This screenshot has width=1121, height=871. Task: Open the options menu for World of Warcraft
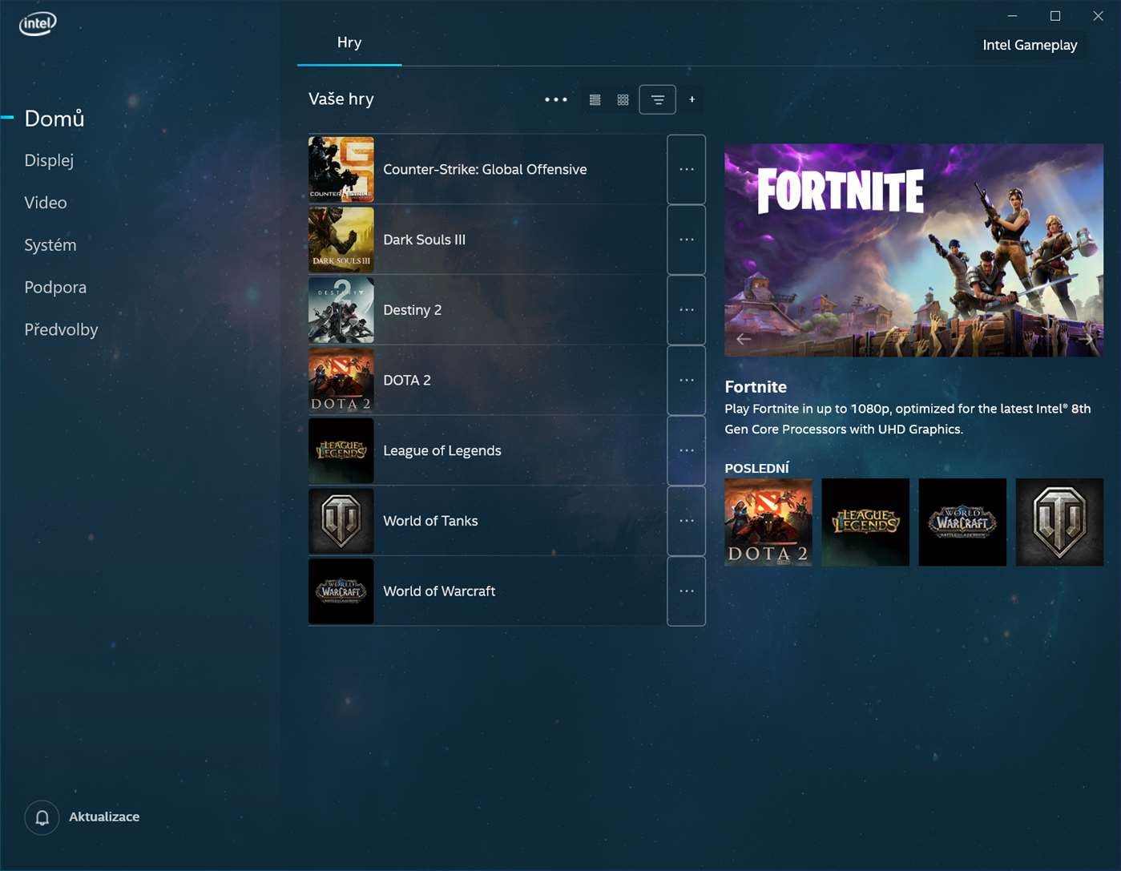point(686,591)
